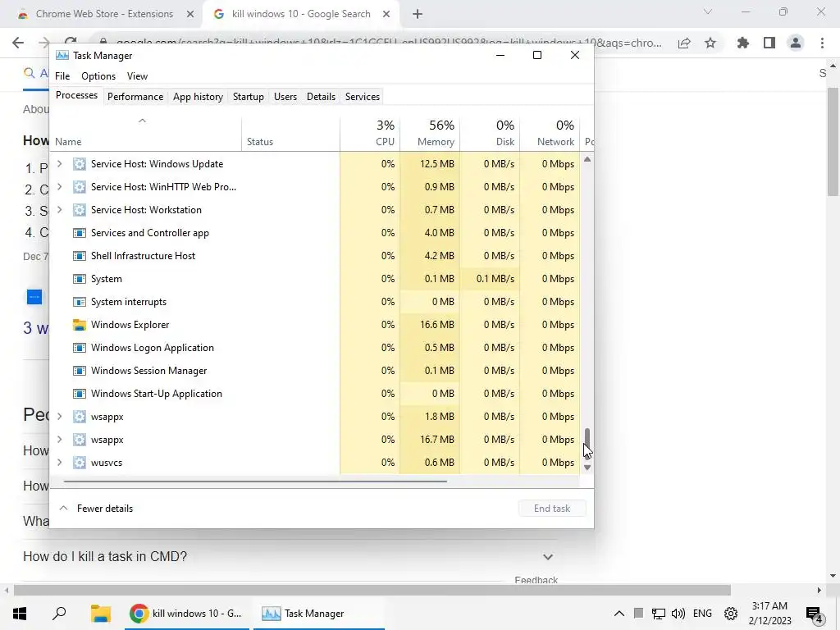Click the Windows Start-Up Application icon
This screenshot has height=630, width=840.
point(80,394)
